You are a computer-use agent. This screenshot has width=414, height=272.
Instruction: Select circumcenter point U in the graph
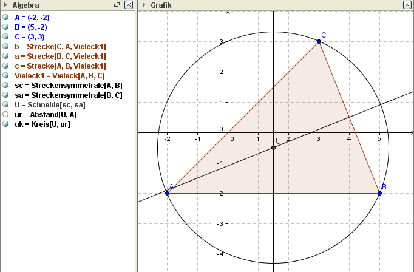click(x=273, y=148)
